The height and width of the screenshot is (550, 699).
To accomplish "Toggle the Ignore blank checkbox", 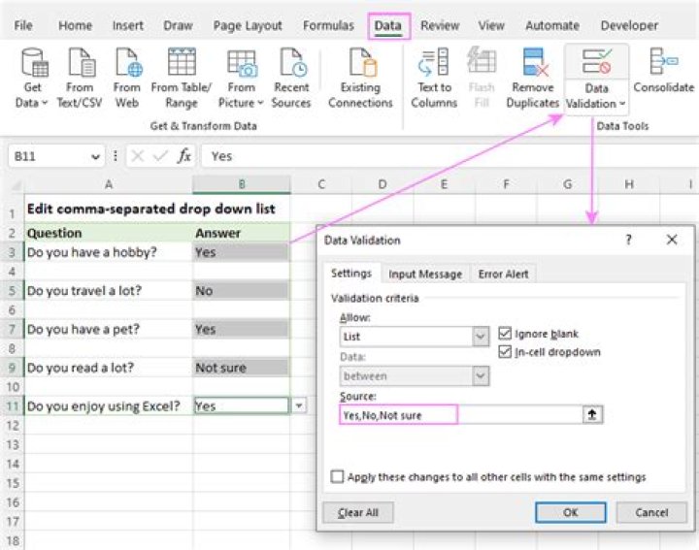I will click(505, 333).
